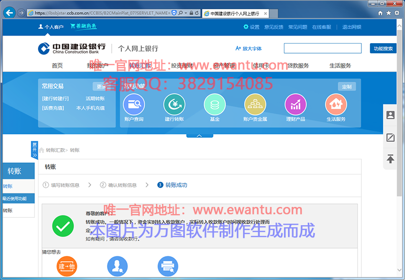The width and height of the screenshot is (405, 280).
Task: Click the 放大字体 font enlarge link
Action: click(x=249, y=48)
